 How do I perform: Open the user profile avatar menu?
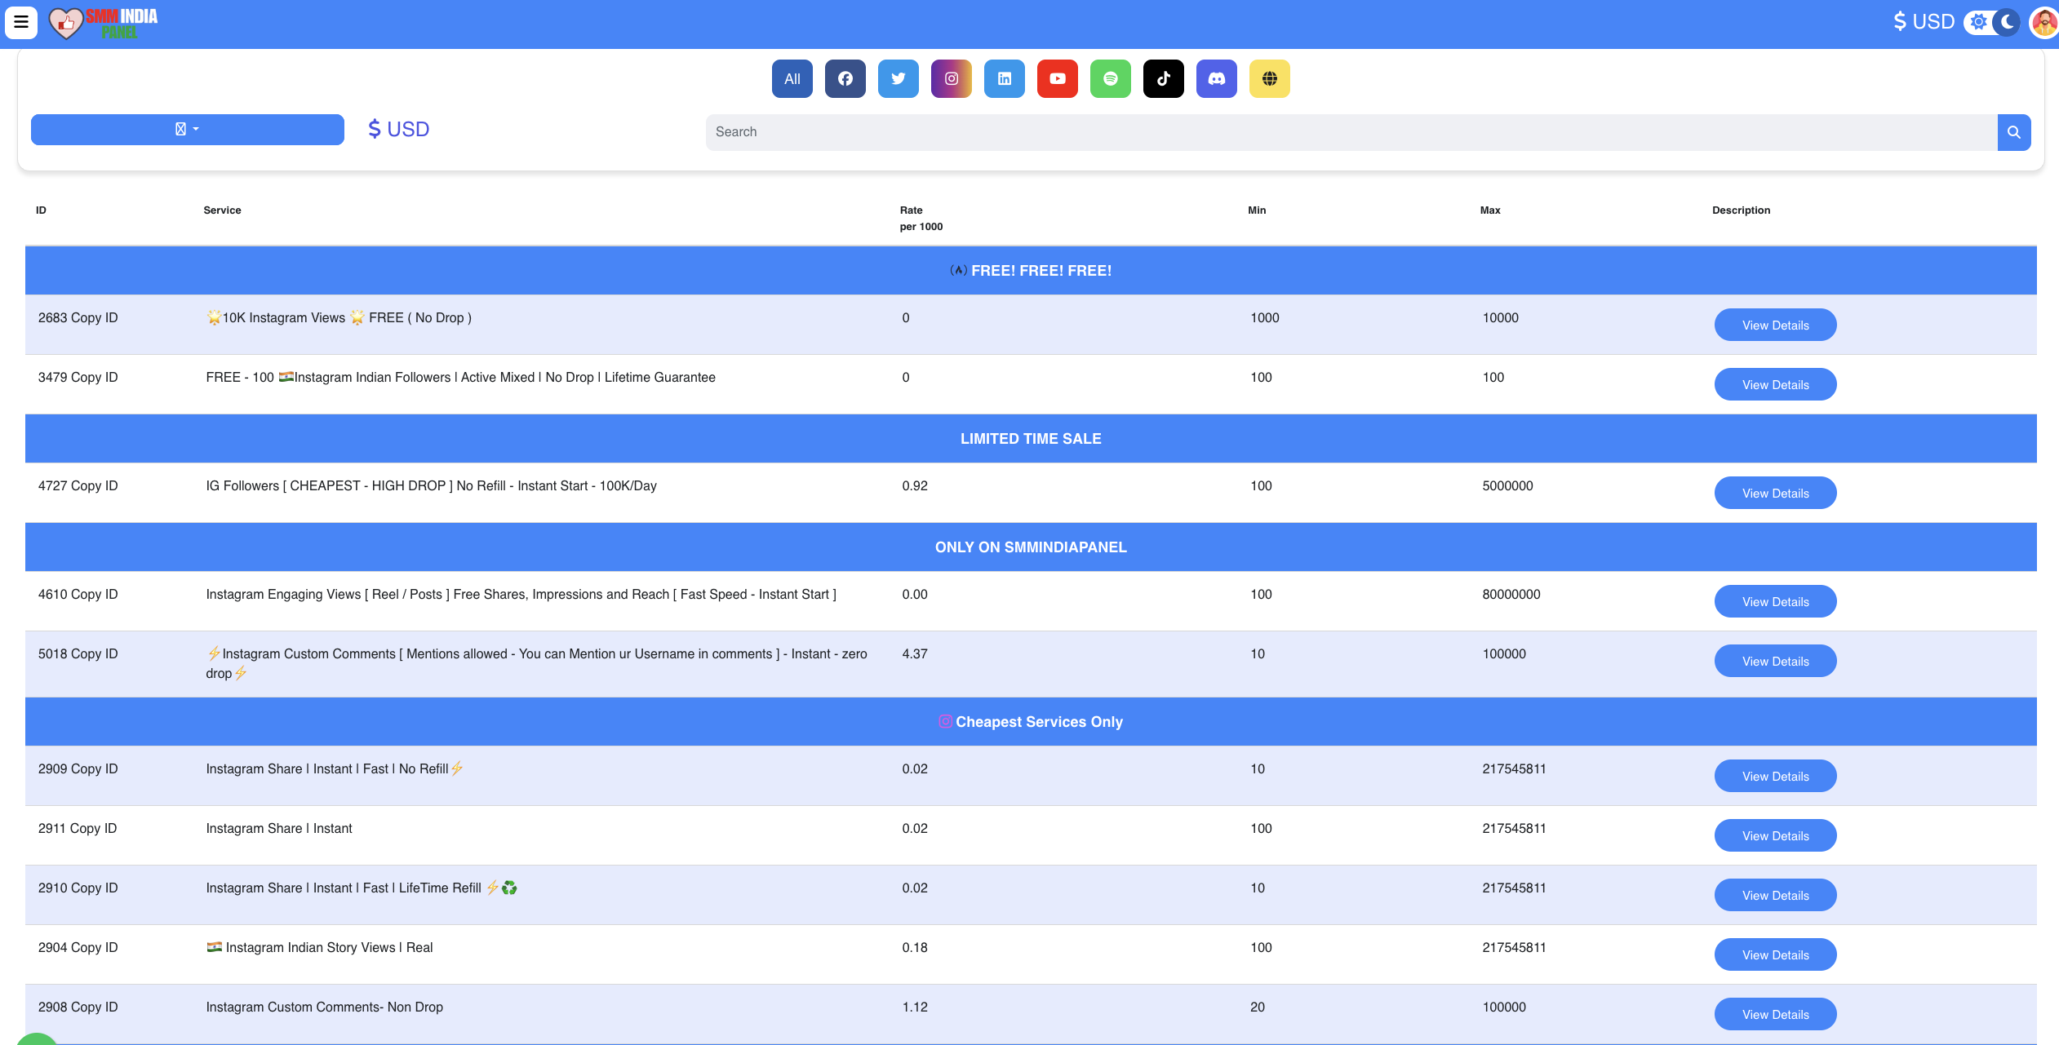[2043, 22]
